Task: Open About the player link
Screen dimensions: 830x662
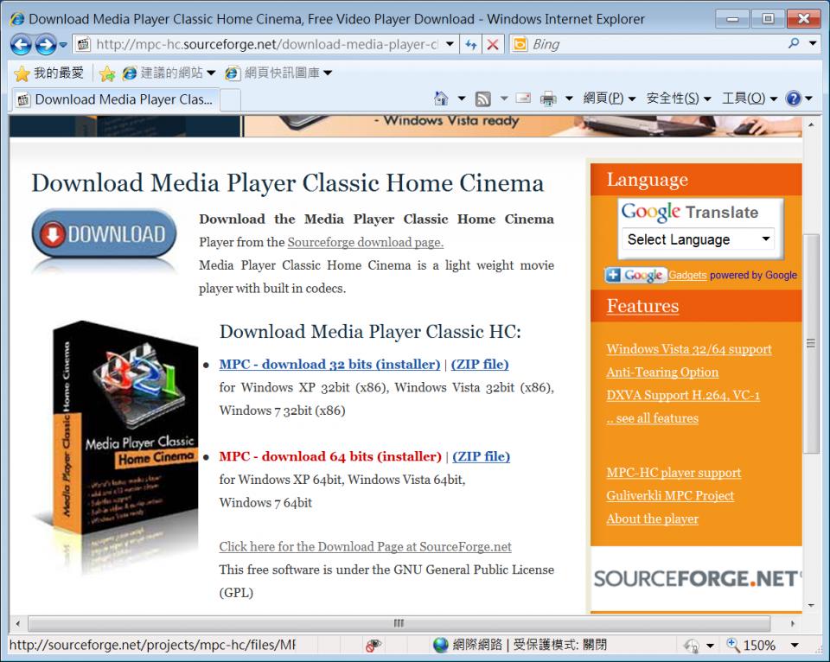Action: (653, 519)
